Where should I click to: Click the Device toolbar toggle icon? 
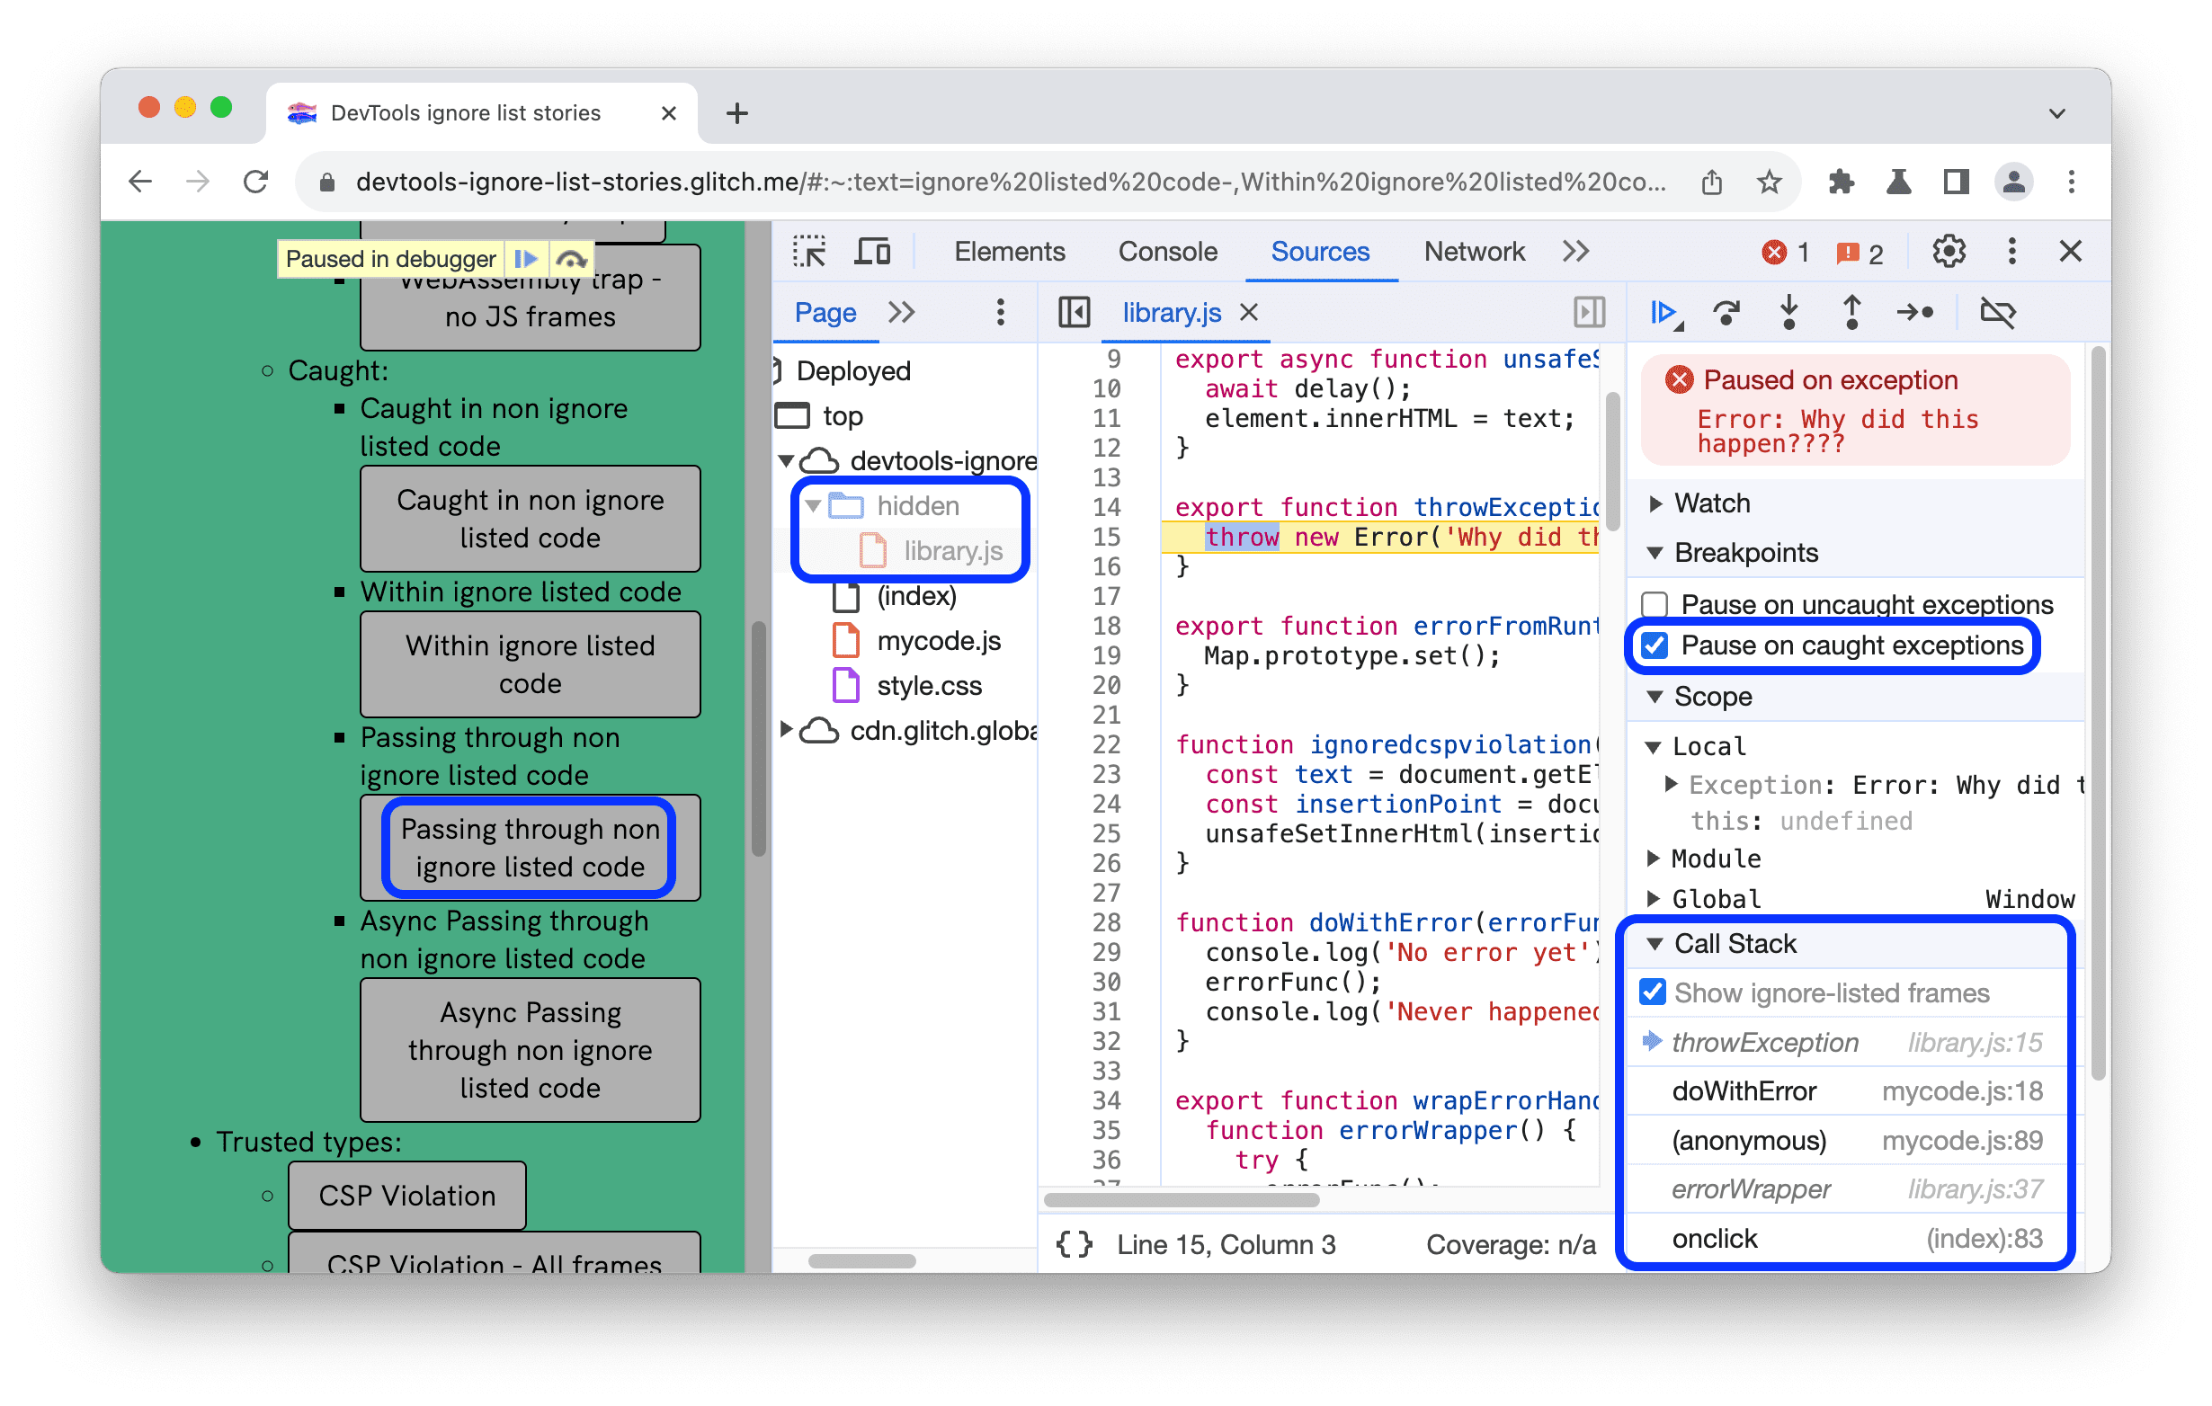coord(869,254)
